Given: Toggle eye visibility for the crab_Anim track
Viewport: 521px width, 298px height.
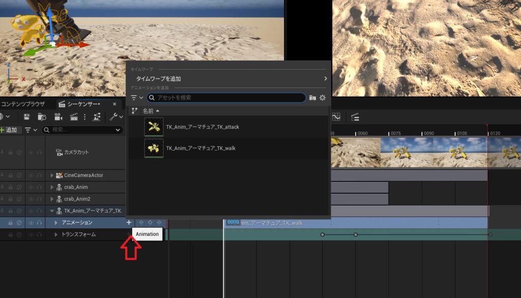Looking at the screenshot, I should pyautogui.click(x=31, y=187).
